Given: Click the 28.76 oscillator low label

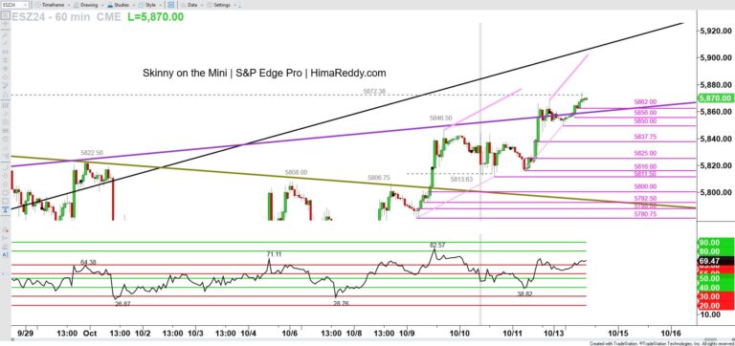Looking at the screenshot, I should pyautogui.click(x=341, y=303).
